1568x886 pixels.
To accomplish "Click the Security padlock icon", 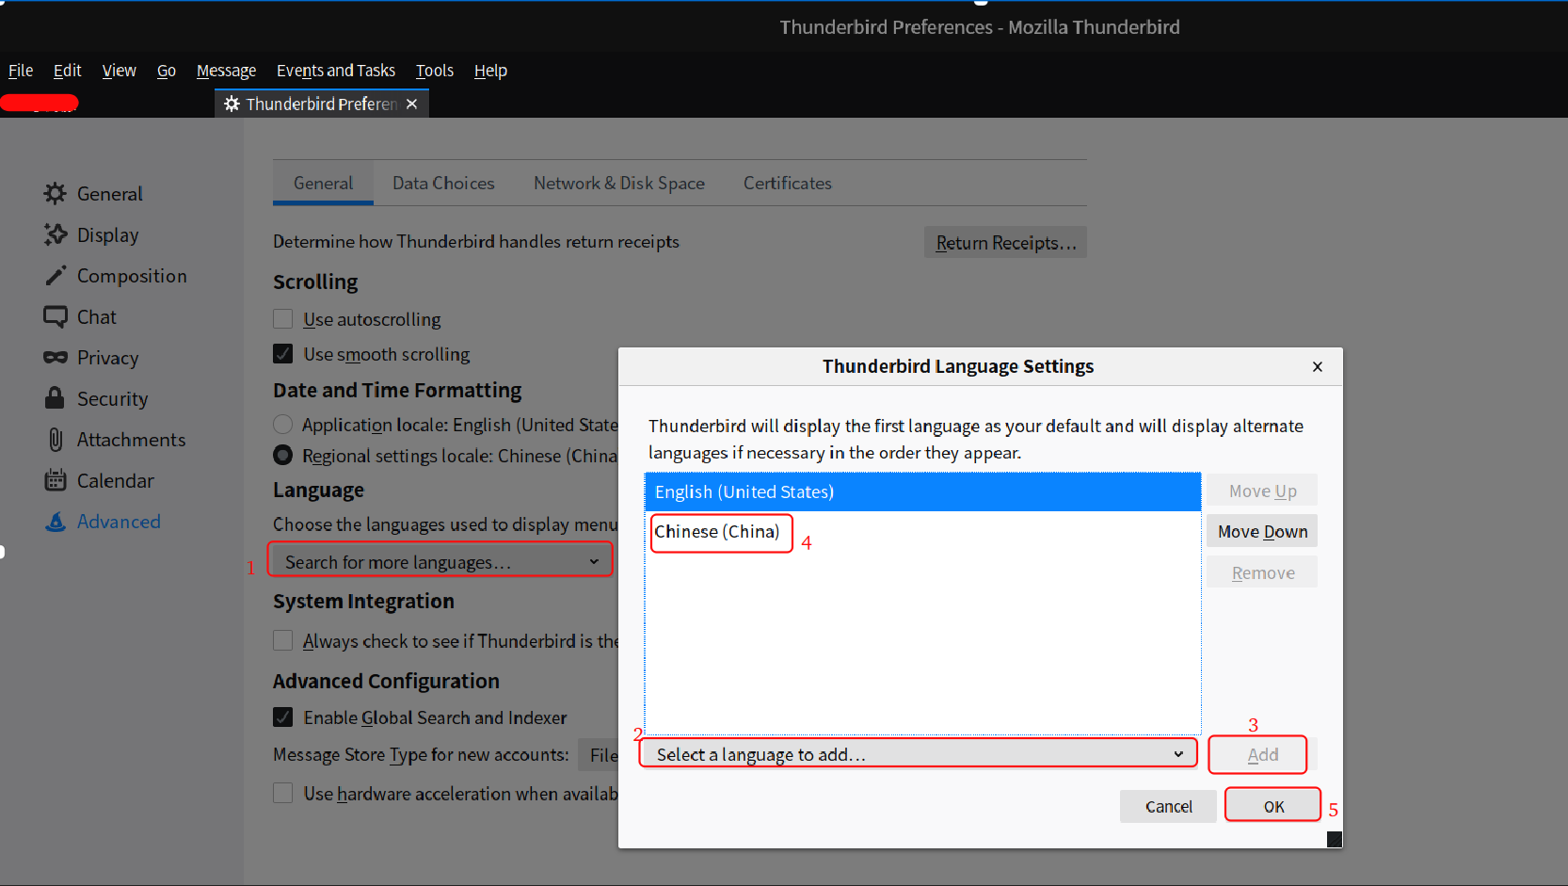I will click(56, 398).
